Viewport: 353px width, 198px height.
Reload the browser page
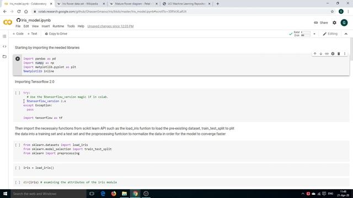tap(19, 12)
